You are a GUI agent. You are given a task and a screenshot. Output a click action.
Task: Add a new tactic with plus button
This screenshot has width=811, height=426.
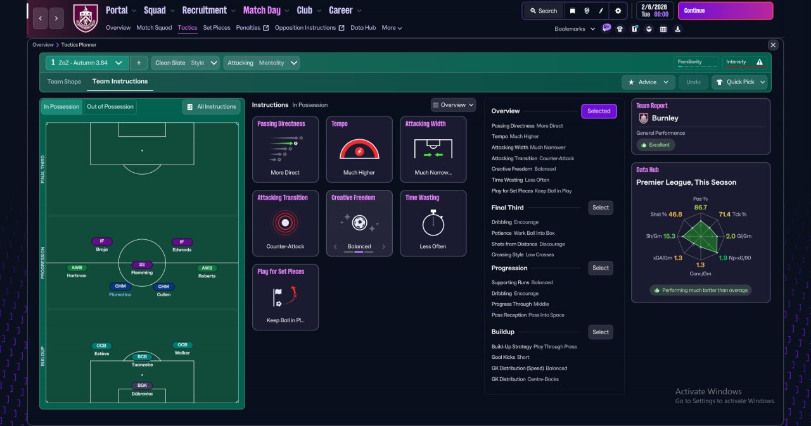click(139, 63)
